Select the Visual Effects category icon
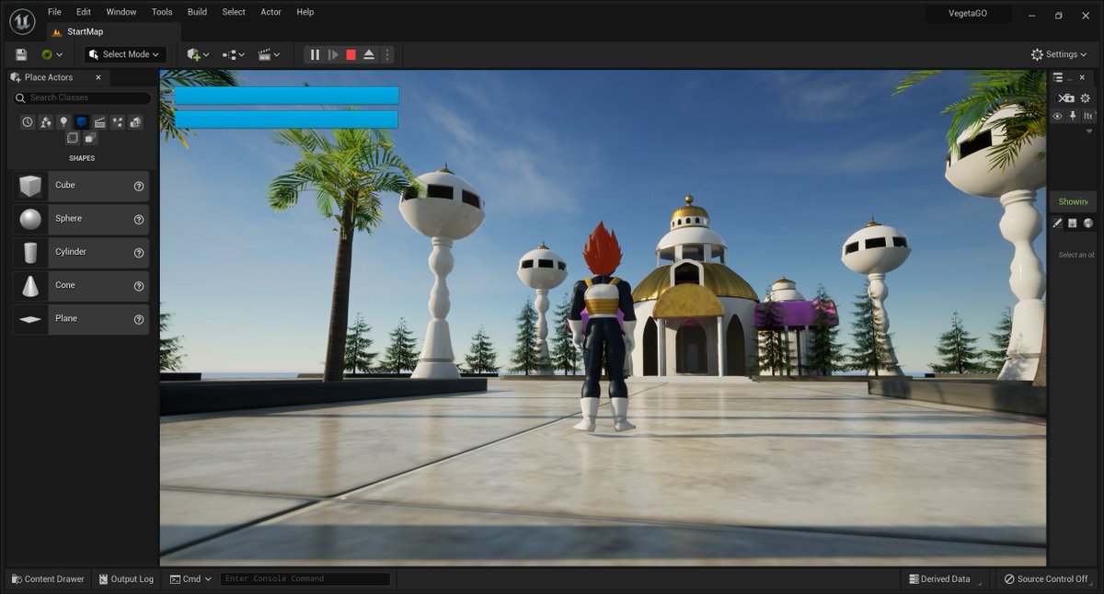Screen dimensions: 1104x594 pos(117,121)
